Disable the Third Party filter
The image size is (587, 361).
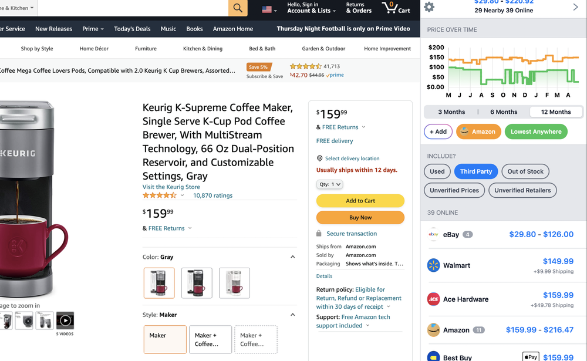point(475,171)
